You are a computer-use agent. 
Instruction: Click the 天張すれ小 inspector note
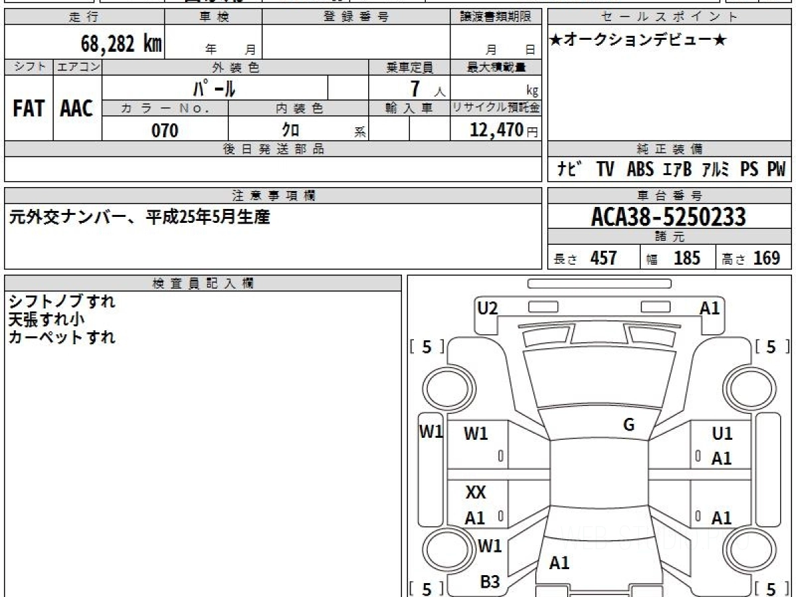tap(46, 319)
